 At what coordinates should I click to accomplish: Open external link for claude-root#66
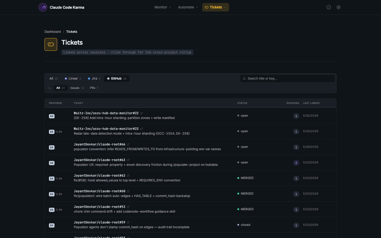click(128, 144)
